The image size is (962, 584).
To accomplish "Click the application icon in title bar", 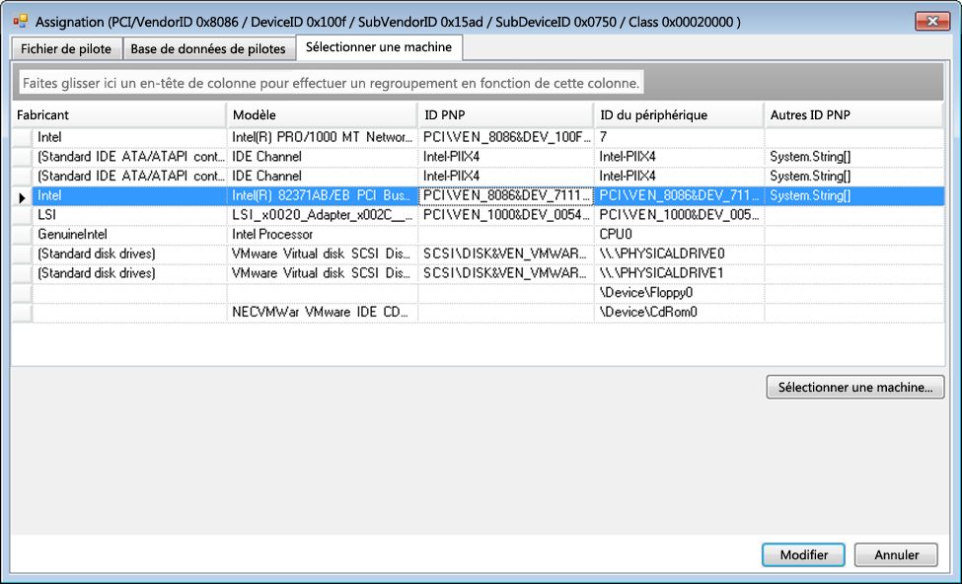I will click(20, 21).
